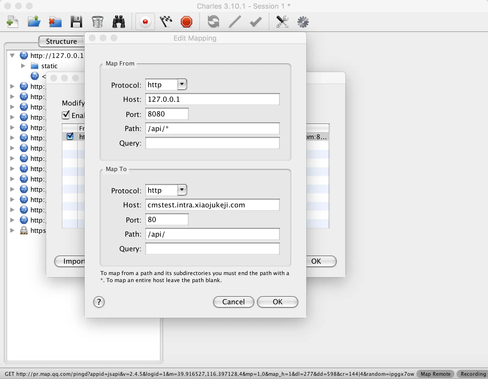Edit request with pencil icon
The image size is (488, 379).
pyautogui.click(x=235, y=22)
